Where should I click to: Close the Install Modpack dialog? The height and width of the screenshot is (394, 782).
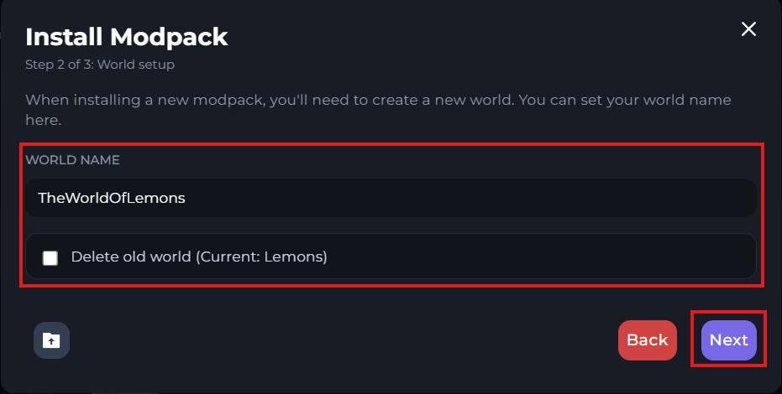coord(748,29)
